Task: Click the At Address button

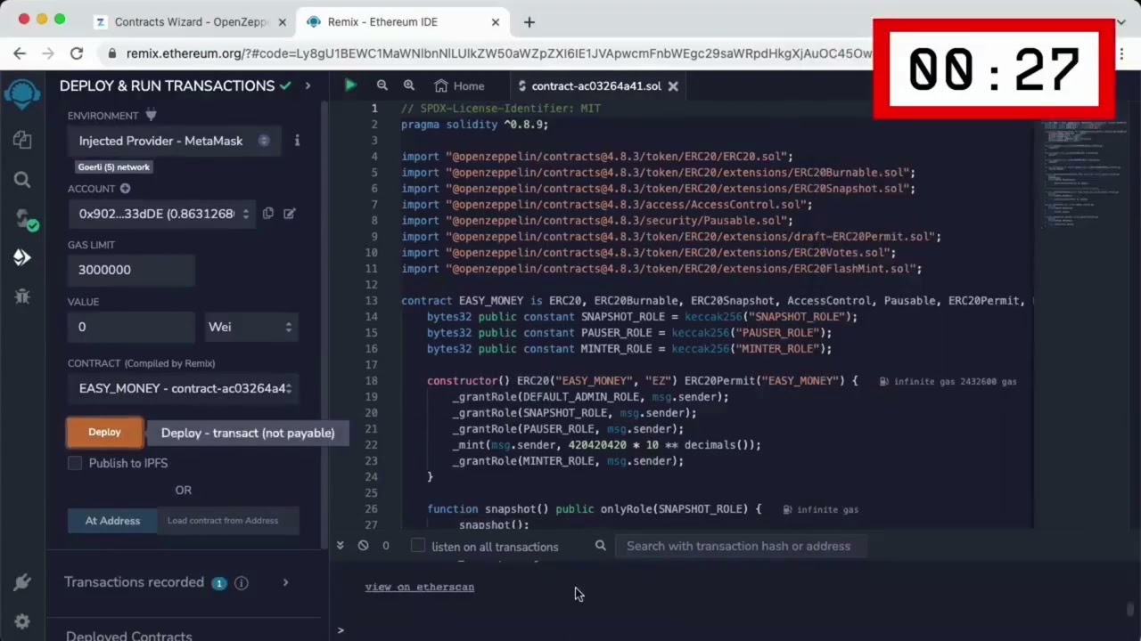Action: click(112, 521)
